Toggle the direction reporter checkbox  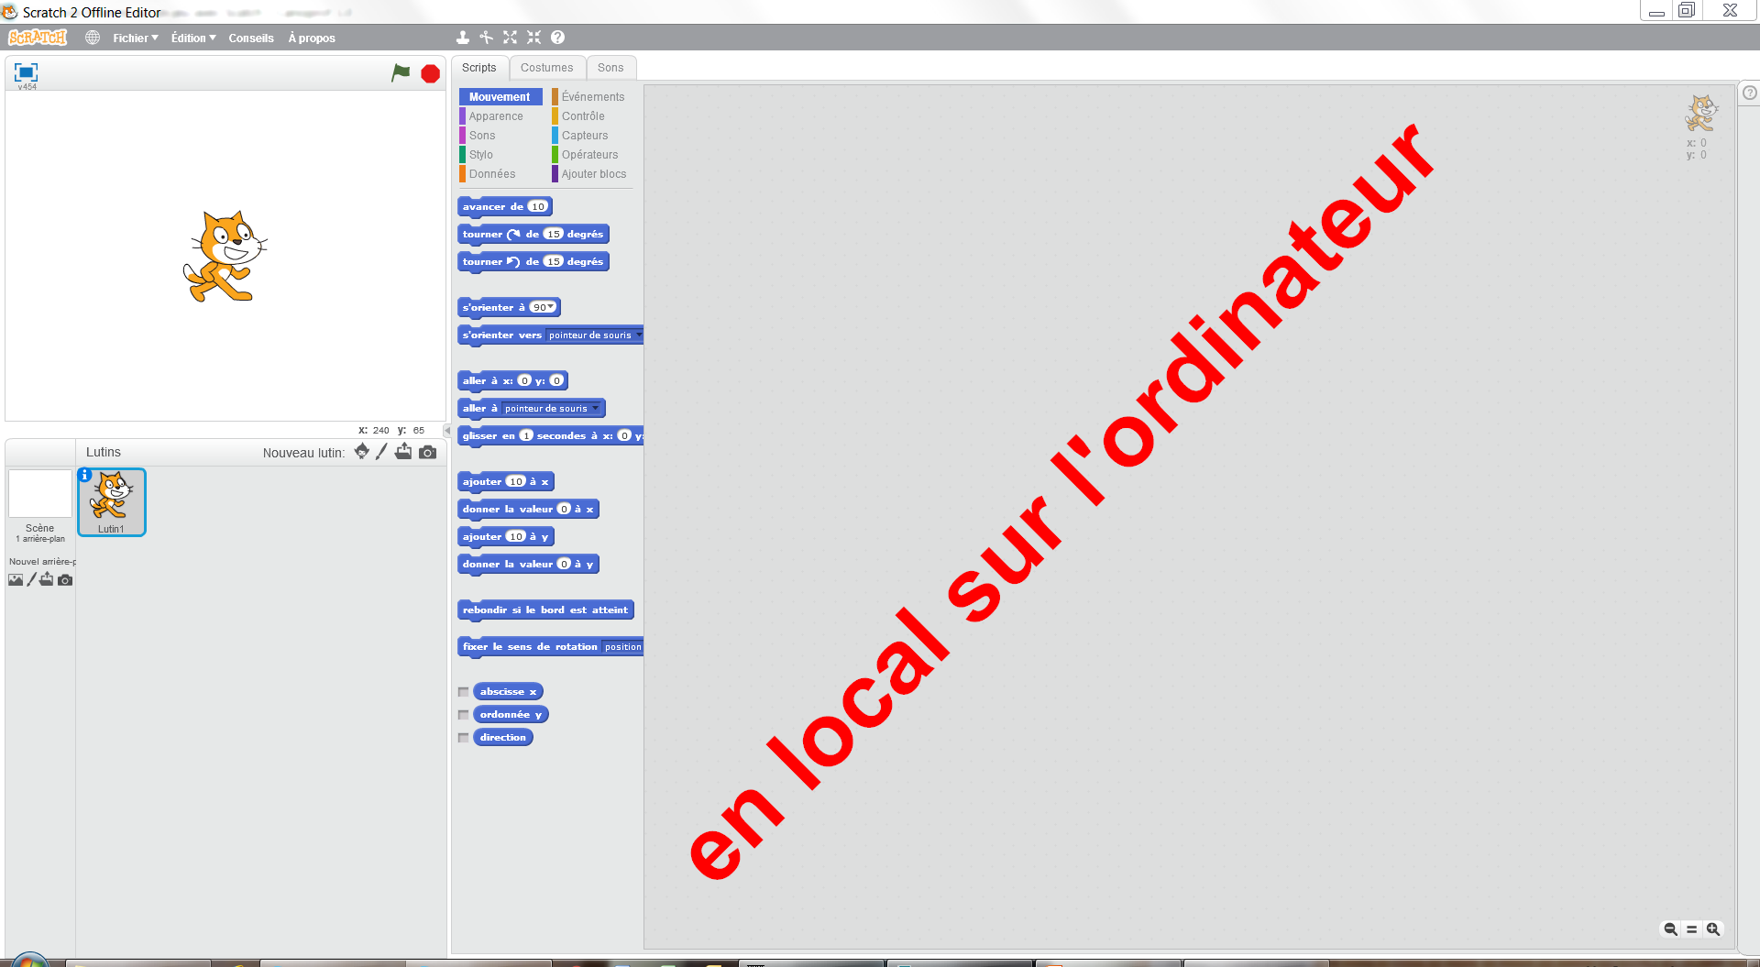pos(464,738)
